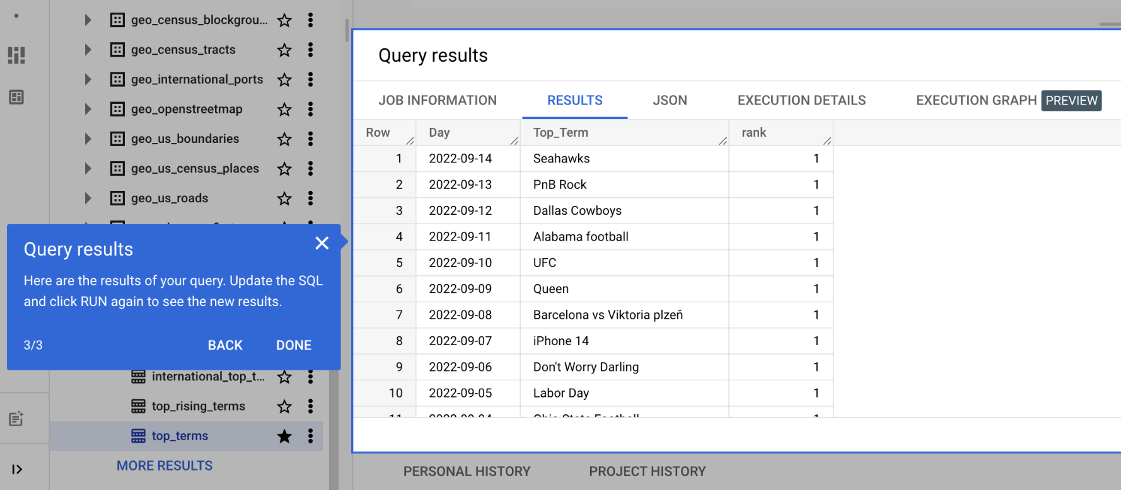The image size is (1121, 490).
Task: Open the dashboard icon in left rail
Action: click(x=16, y=55)
